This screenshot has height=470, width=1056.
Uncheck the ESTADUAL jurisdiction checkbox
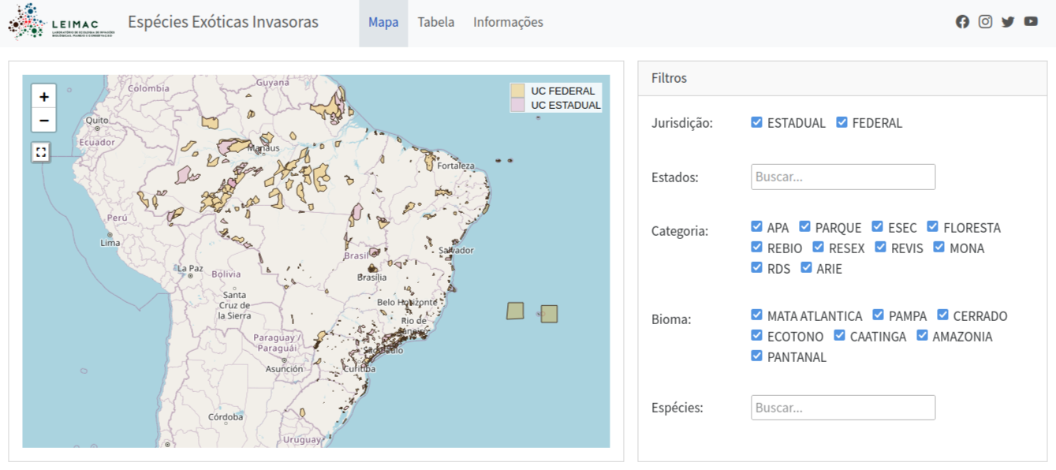(757, 122)
